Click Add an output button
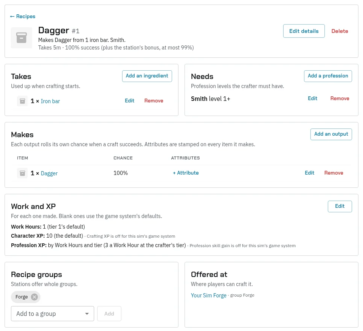363x331 pixels. 331,134
